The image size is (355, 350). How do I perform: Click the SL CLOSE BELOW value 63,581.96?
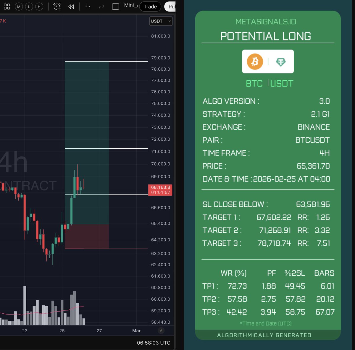click(x=313, y=204)
